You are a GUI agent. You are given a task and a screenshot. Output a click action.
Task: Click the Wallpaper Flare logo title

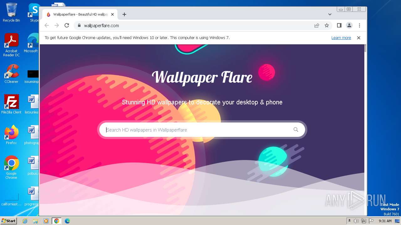[202, 77]
